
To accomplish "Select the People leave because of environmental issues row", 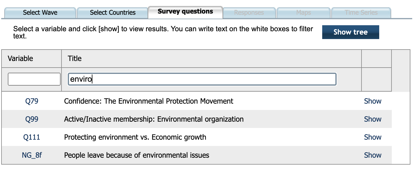I will tap(136, 155).
